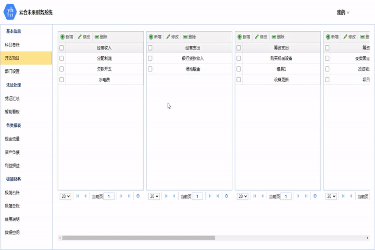Viewport: 375px width, 250px height.
Task: Click the 当前页 page number field under 经营支出
Action: (x=197, y=196)
